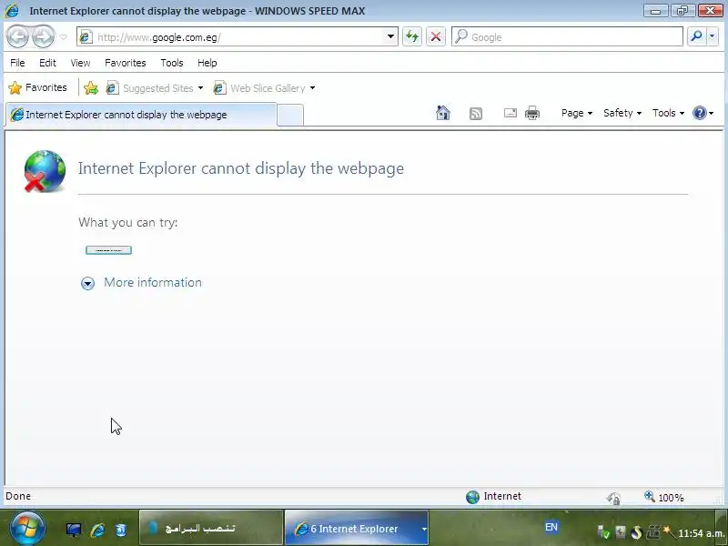The width and height of the screenshot is (728, 546).
Task: Stop loading with the red X button
Action: tap(436, 36)
